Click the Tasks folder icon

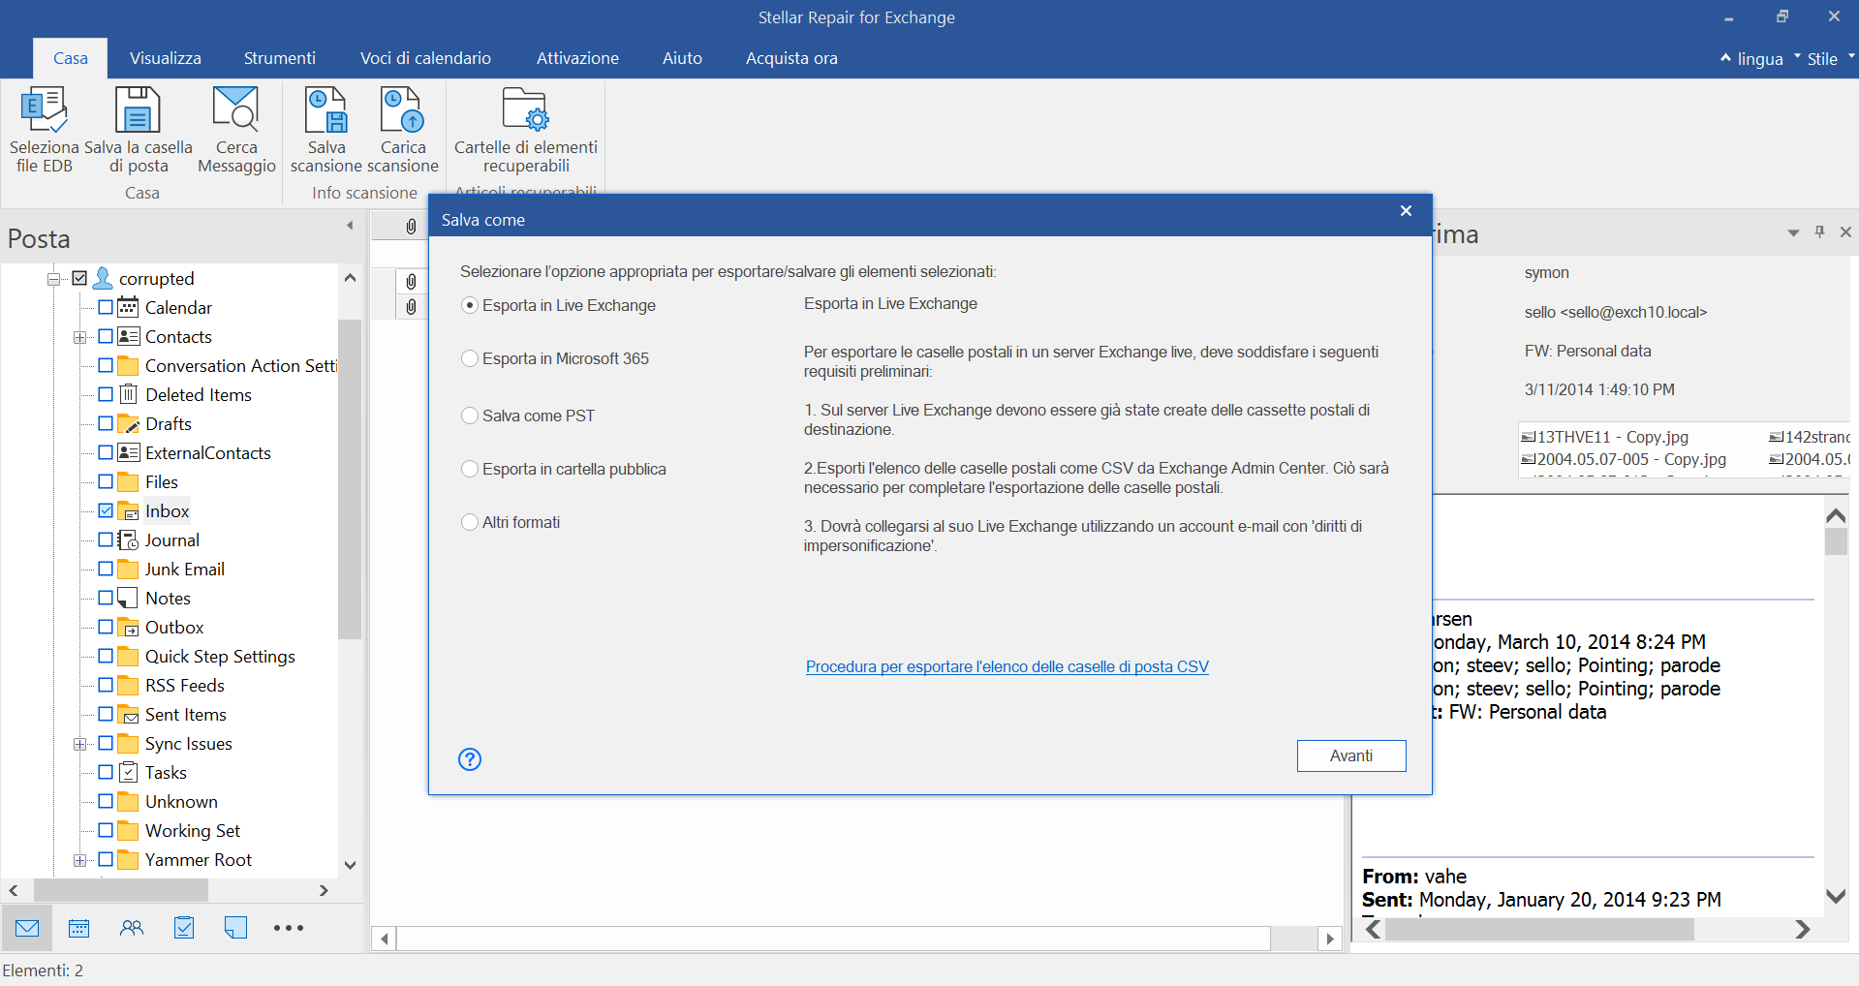(128, 772)
